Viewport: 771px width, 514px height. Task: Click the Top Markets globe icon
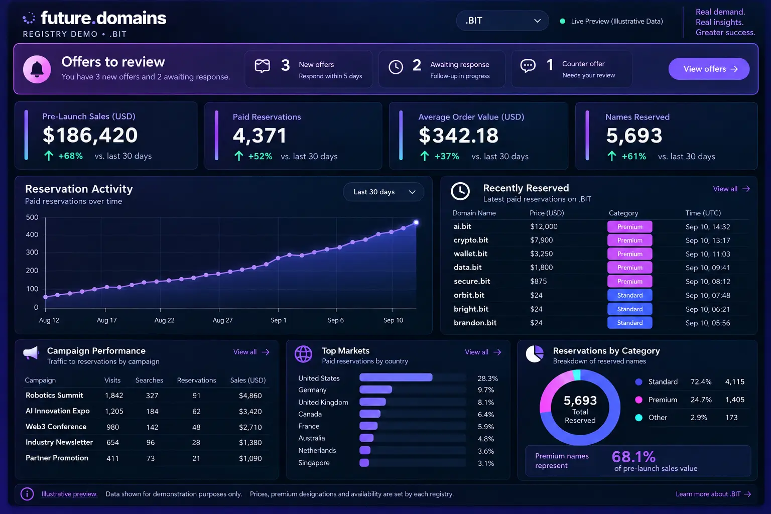[x=303, y=354]
